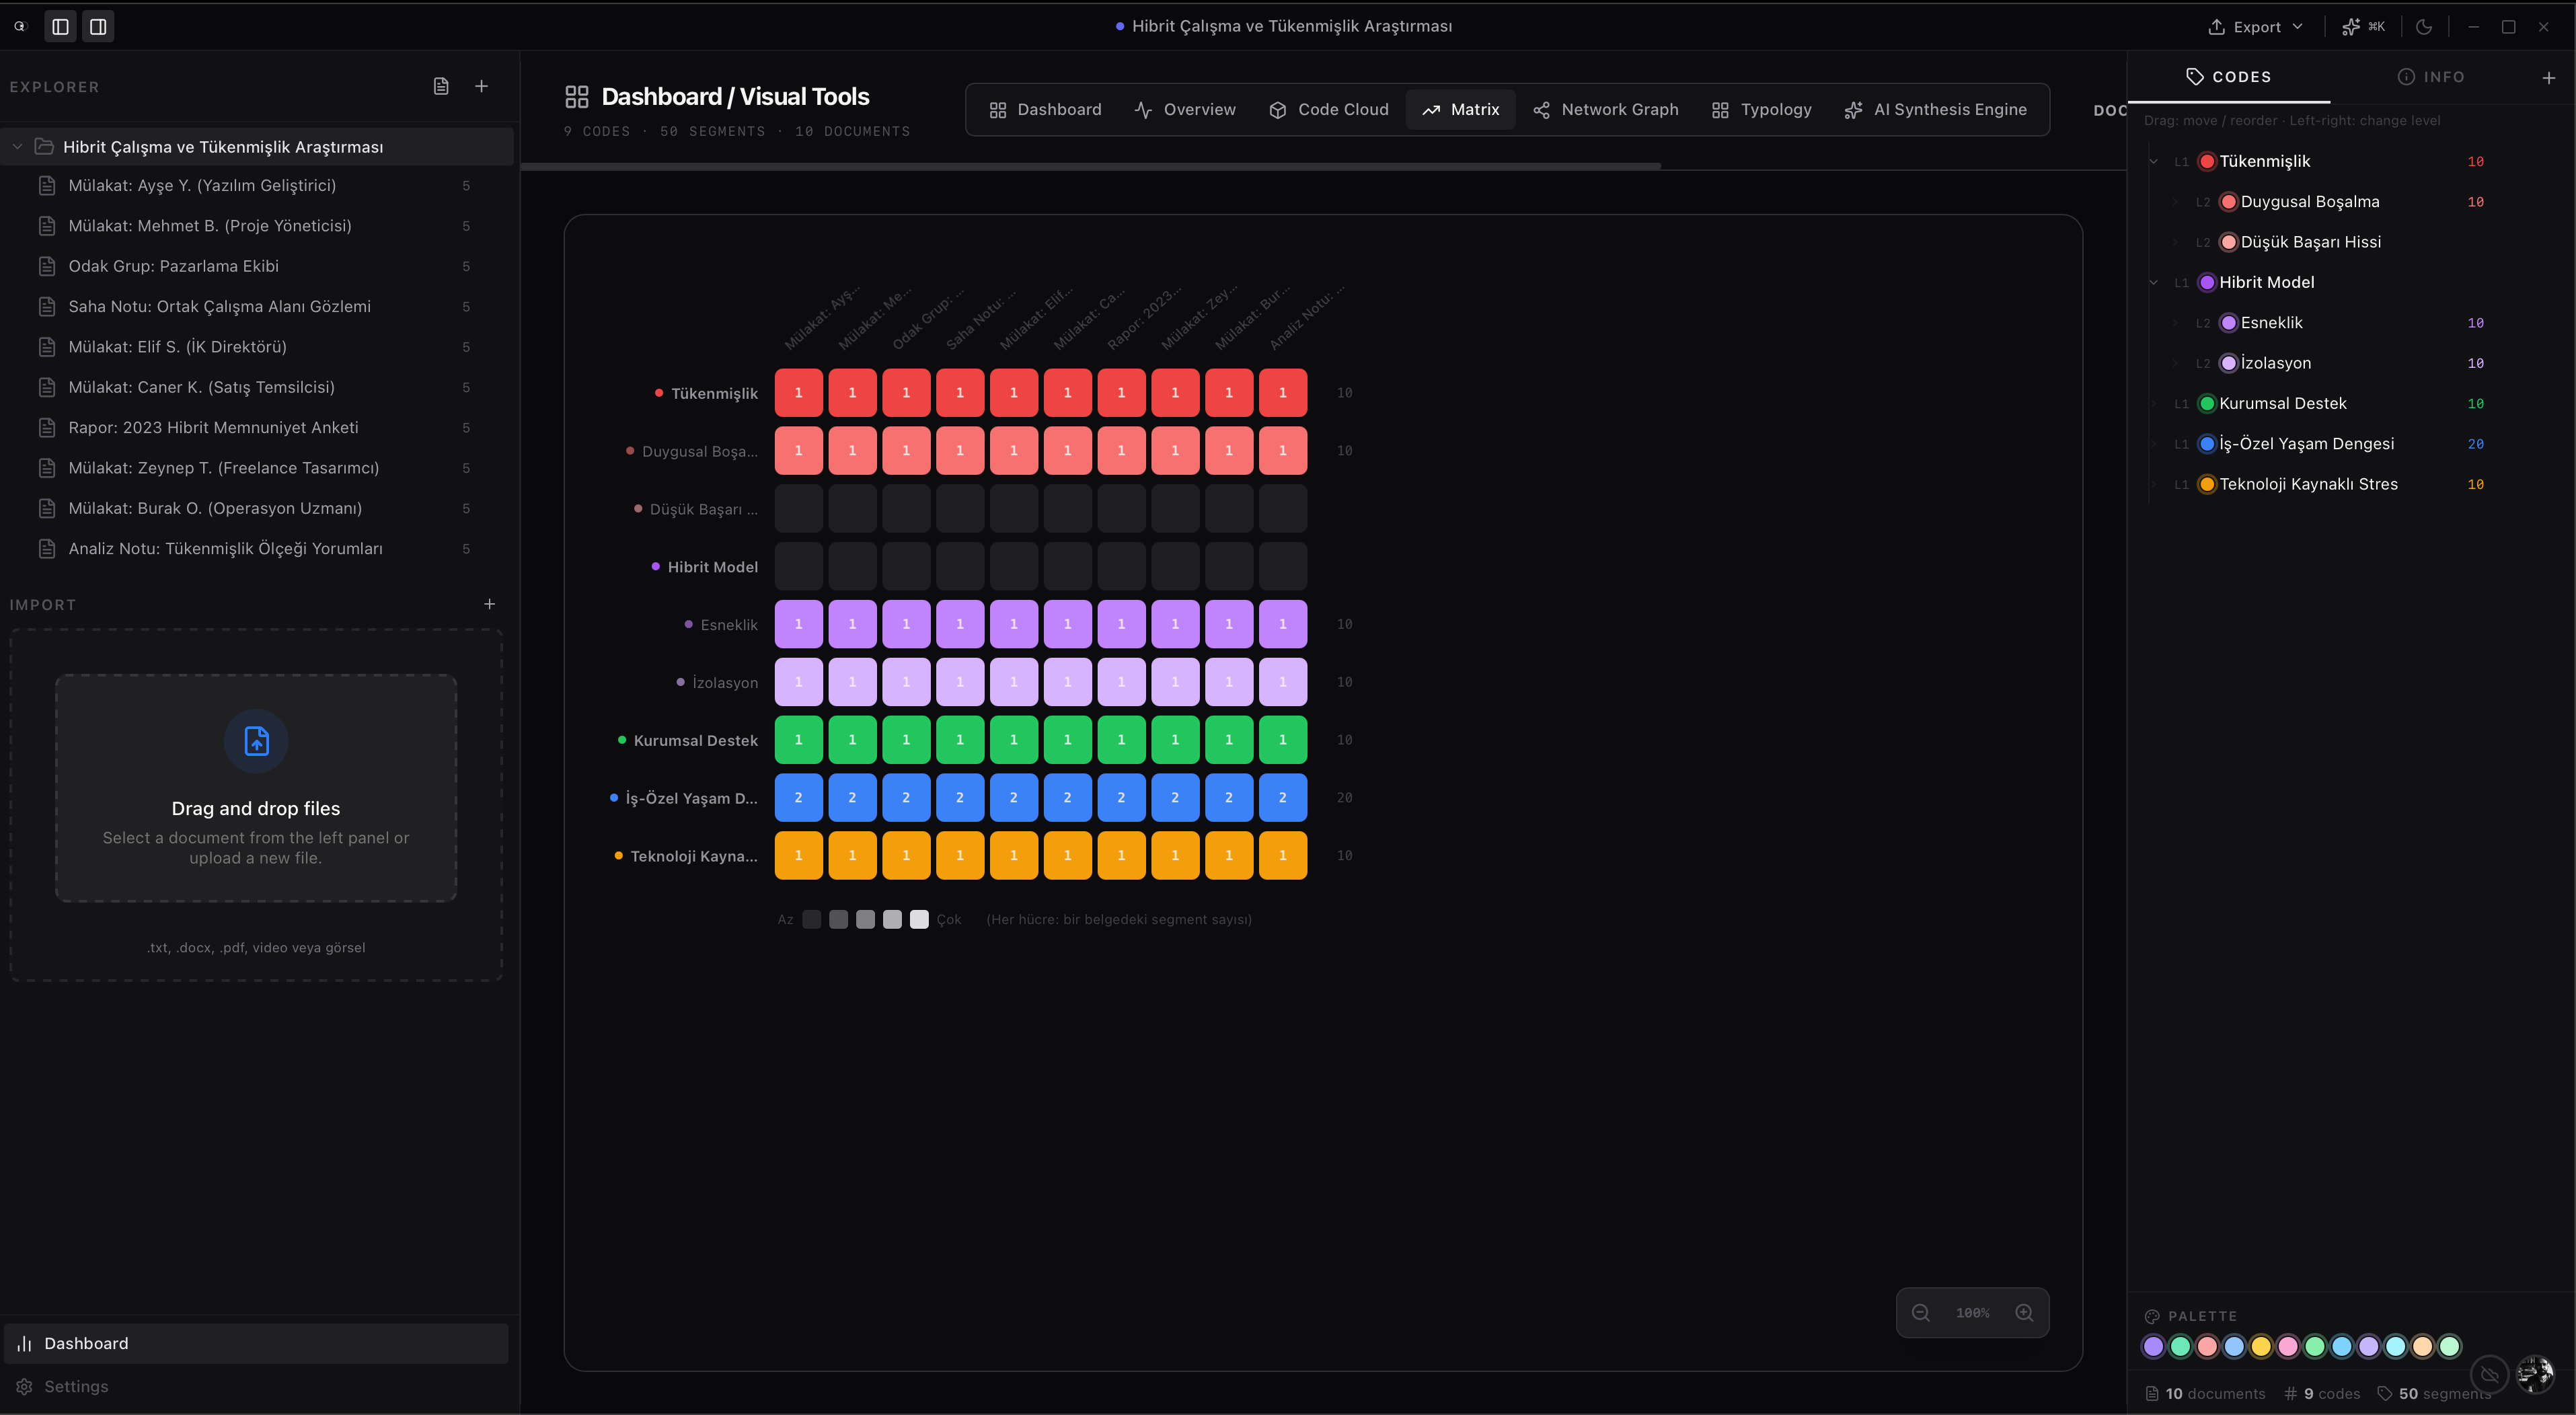Screen dimensions: 2576x1415
Task: Click the plus icon in Codes panel
Action: point(2548,77)
